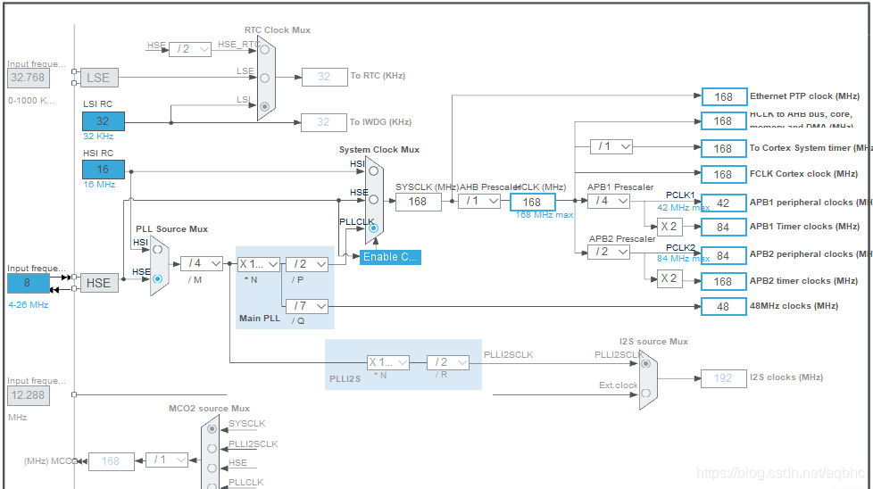Click the 84 MHz max PCLK2 note

point(683,259)
